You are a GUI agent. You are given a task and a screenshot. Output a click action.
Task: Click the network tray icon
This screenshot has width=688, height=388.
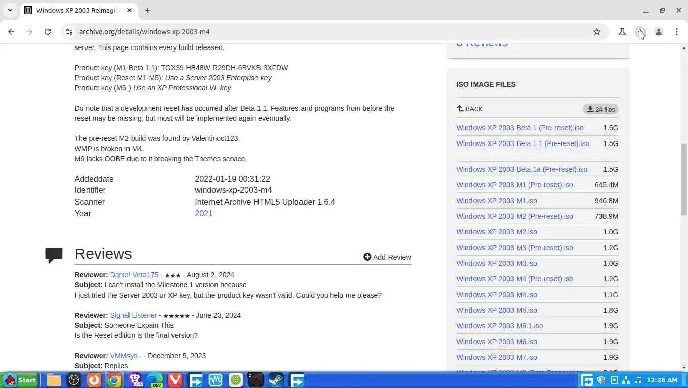(x=626, y=380)
